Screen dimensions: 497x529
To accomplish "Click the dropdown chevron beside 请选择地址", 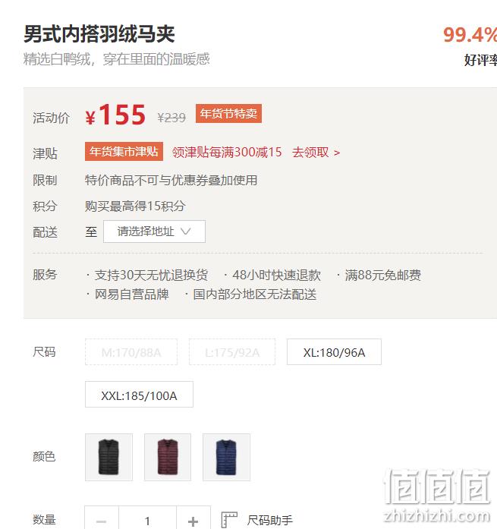I will pyautogui.click(x=186, y=231).
